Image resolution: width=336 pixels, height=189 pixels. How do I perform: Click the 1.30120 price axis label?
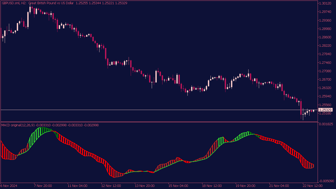325,3
